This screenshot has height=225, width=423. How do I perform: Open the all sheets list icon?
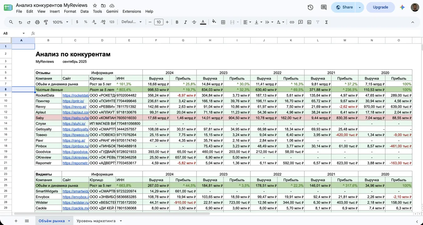point(27,221)
